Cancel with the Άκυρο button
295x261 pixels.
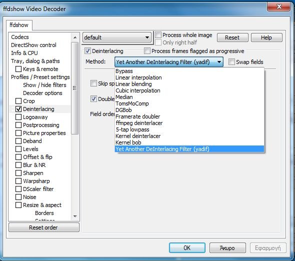coord(227,248)
